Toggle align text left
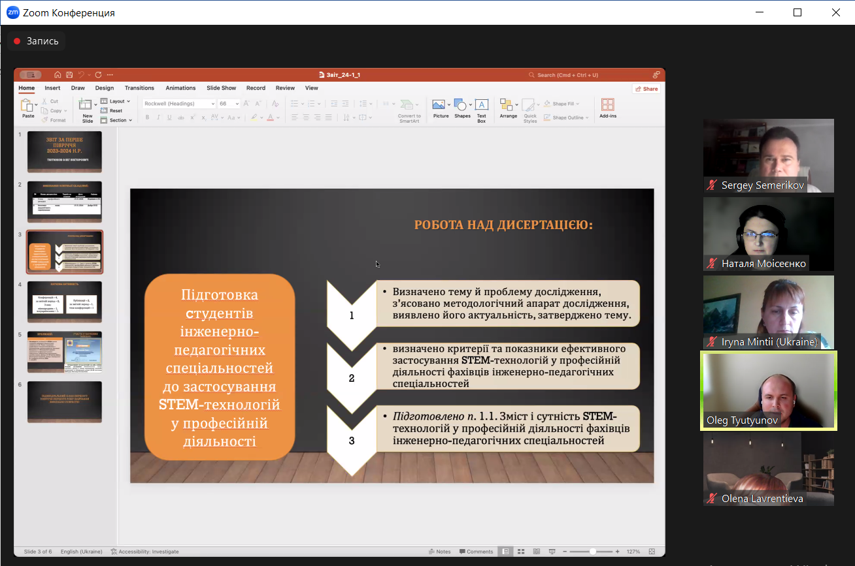855x566 pixels. coord(295,118)
